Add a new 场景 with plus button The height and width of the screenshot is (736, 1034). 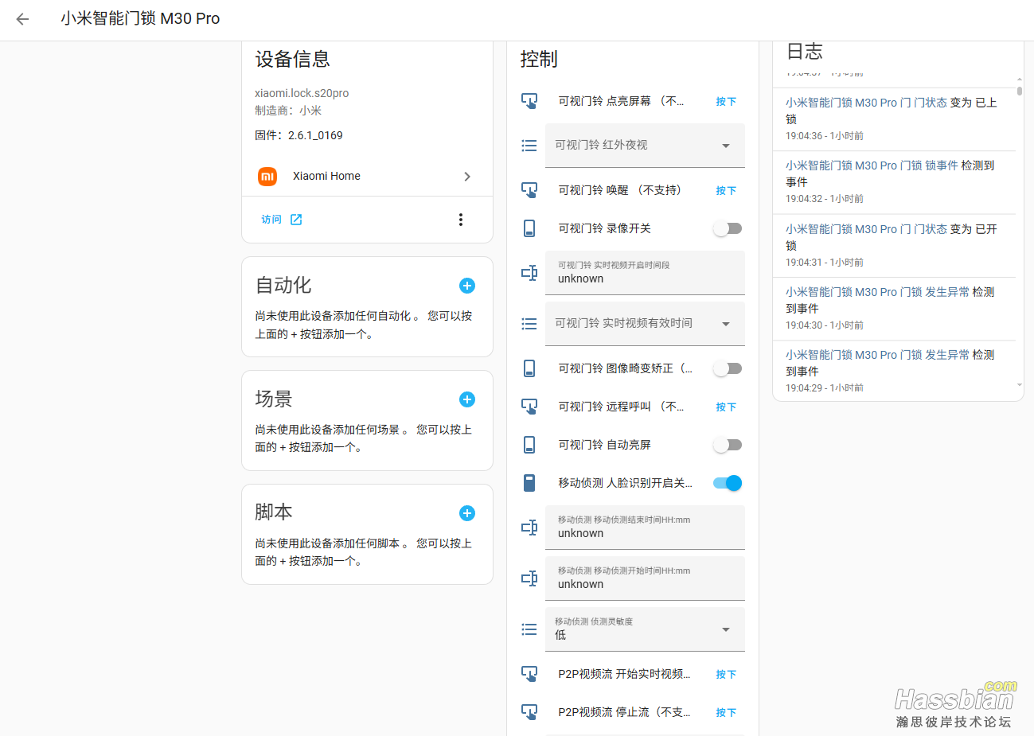[x=467, y=399]
